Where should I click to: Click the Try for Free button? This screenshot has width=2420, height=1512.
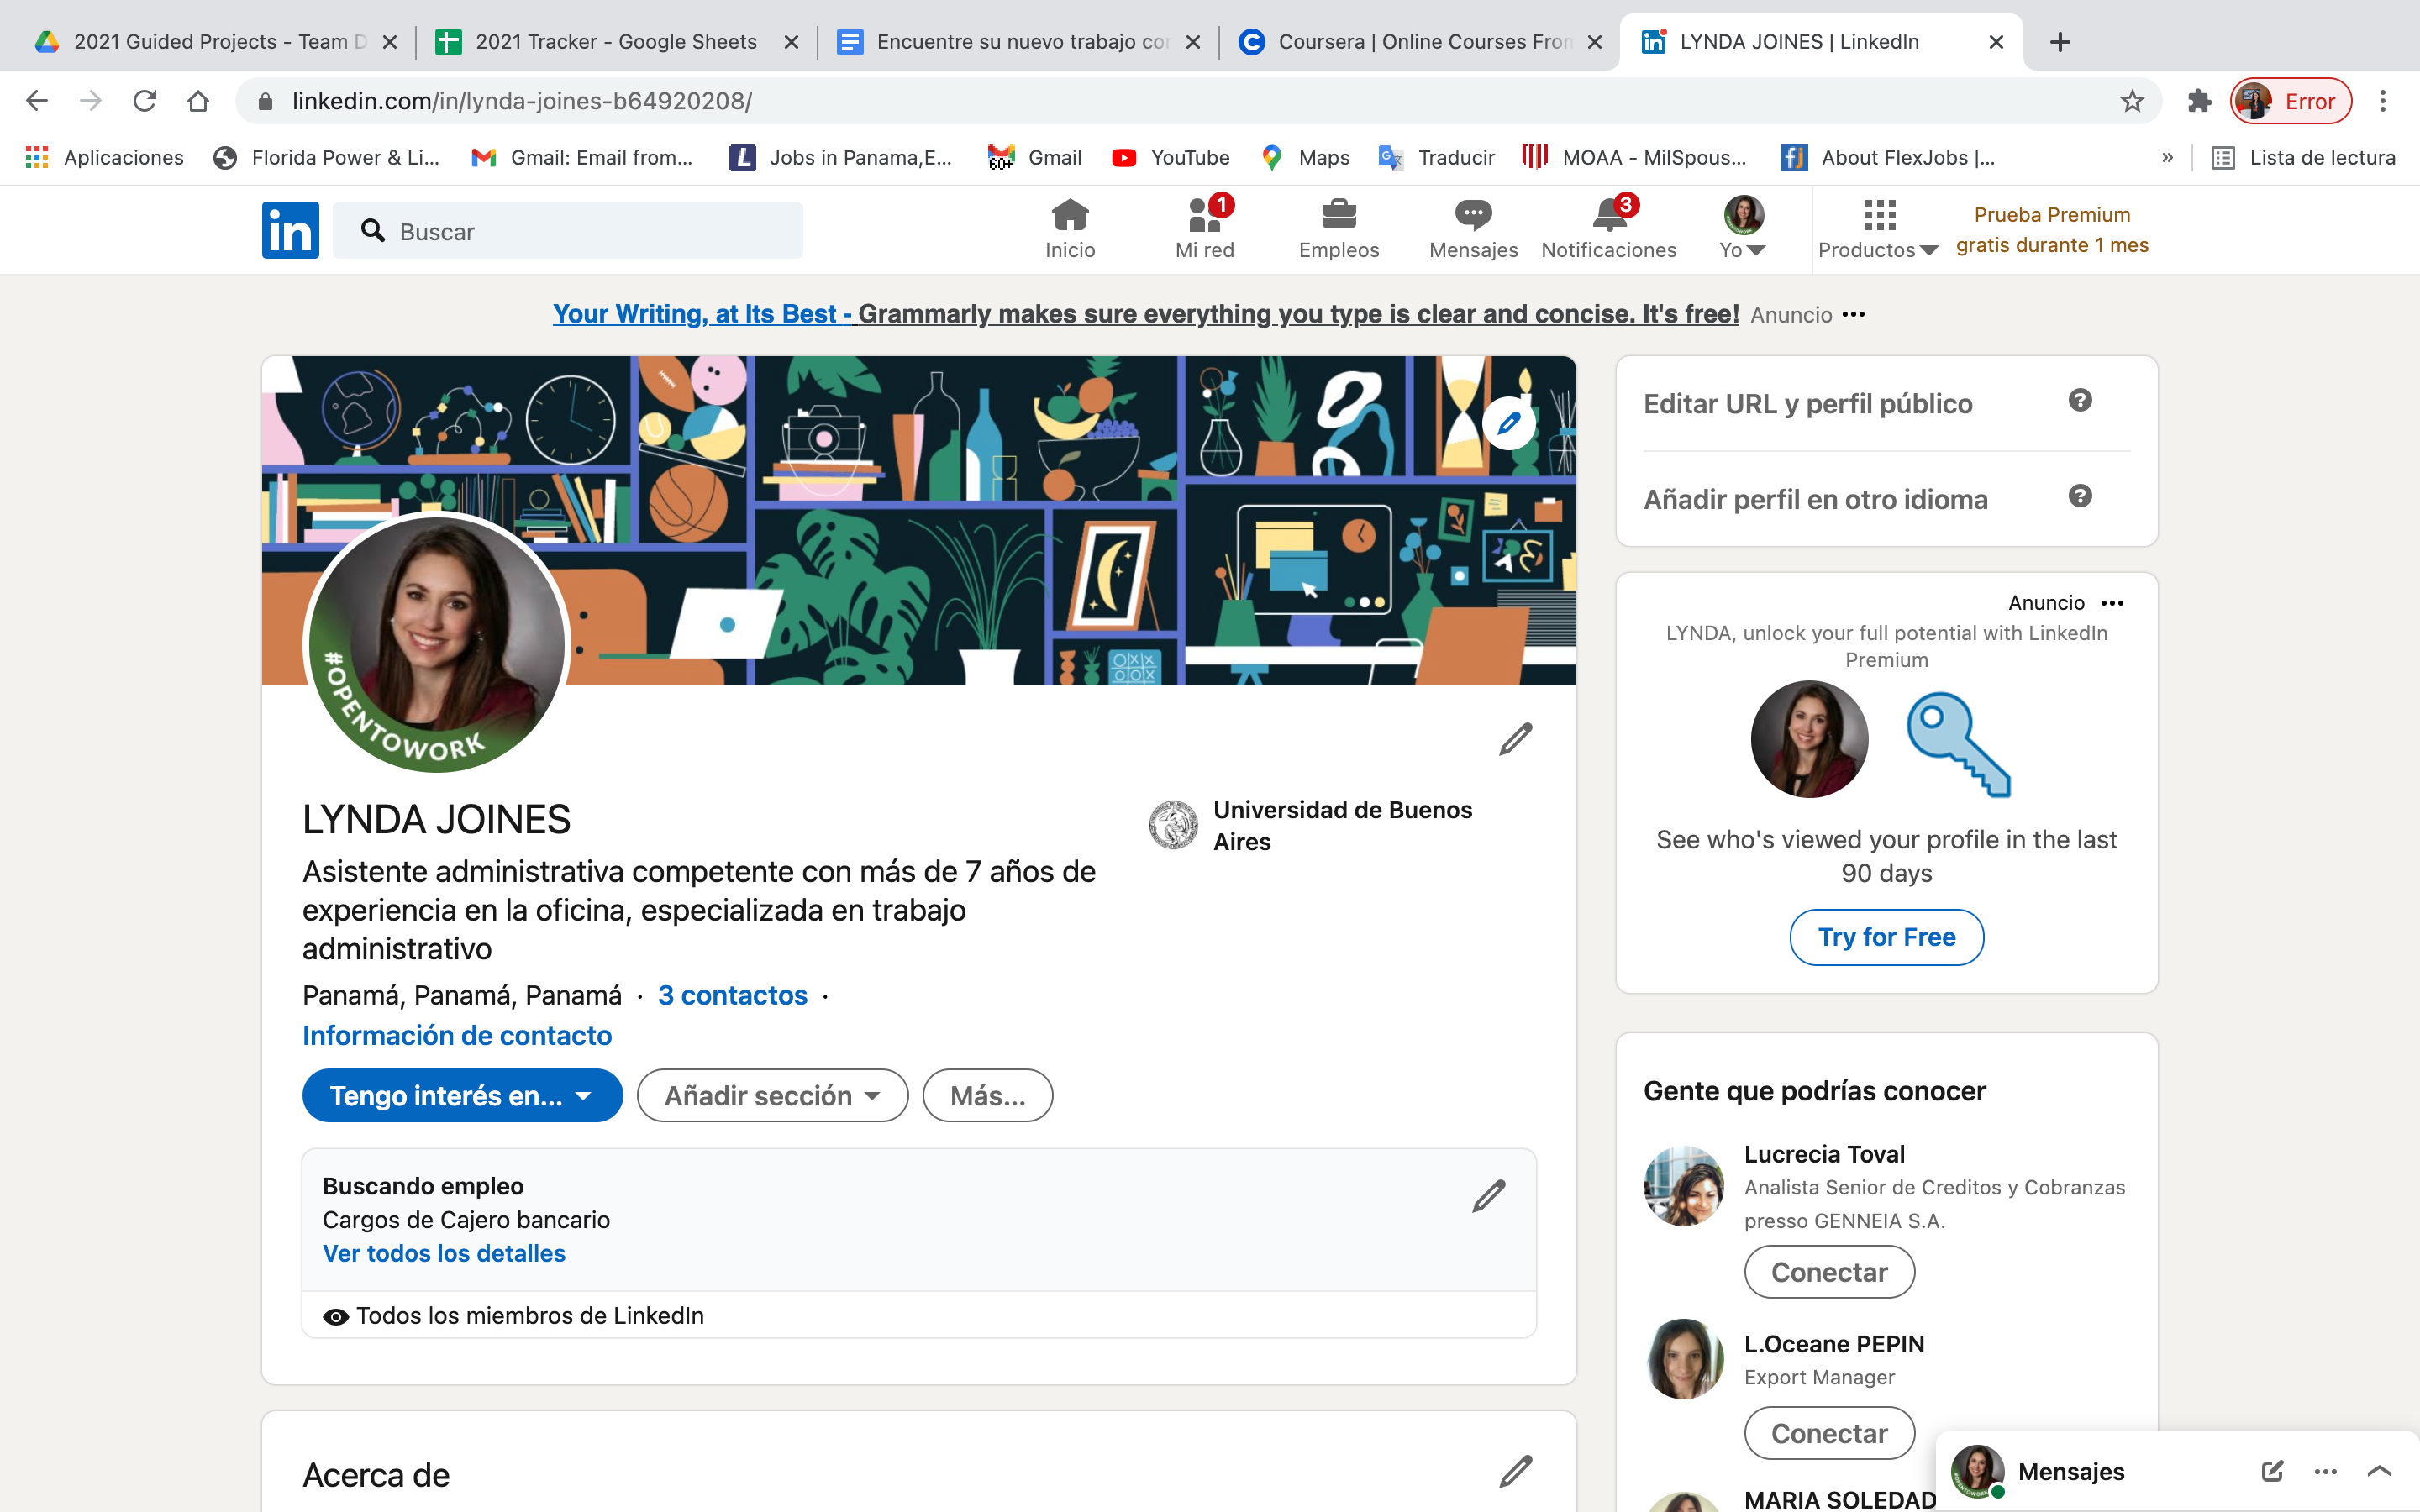1886,937
